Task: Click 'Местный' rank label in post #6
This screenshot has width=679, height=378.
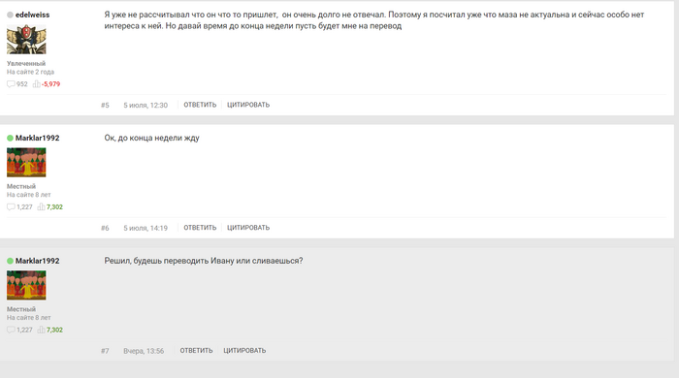Action: 21,186
